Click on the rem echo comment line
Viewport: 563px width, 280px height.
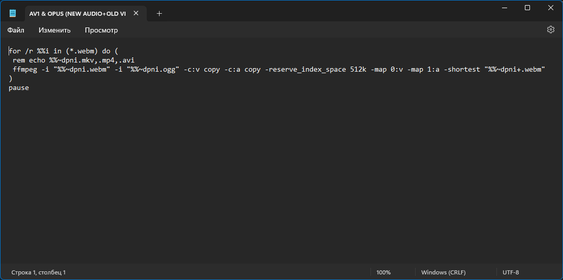(74, 60)
